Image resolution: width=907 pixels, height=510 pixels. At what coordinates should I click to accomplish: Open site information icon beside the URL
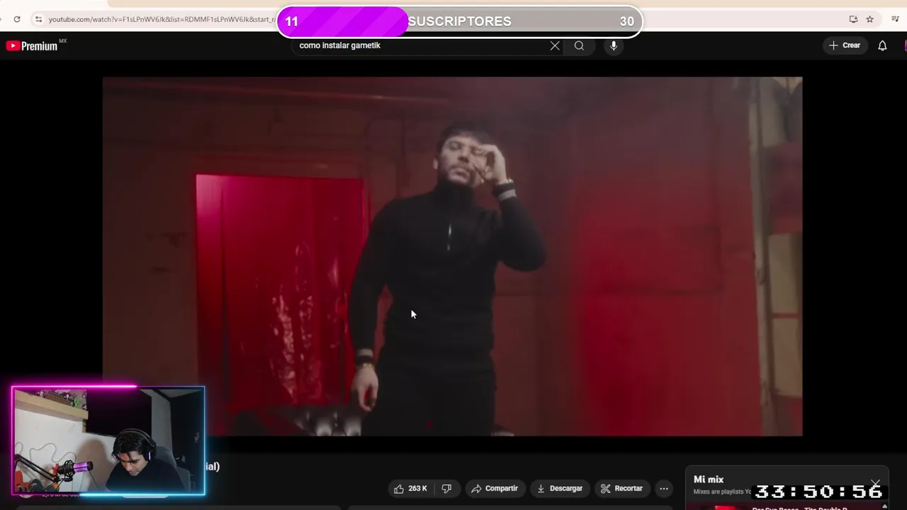[x=38, y=19]
